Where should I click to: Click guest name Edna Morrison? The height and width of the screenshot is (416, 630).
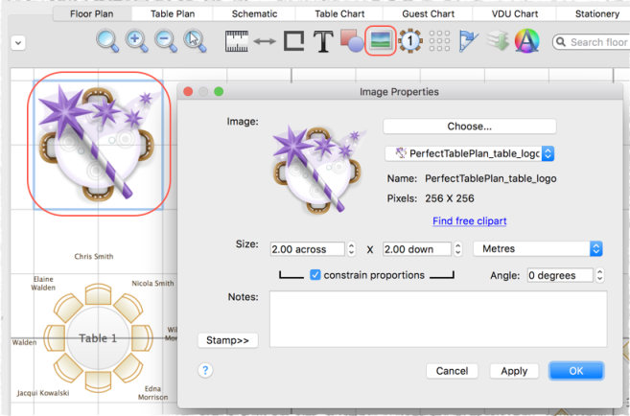152,393
